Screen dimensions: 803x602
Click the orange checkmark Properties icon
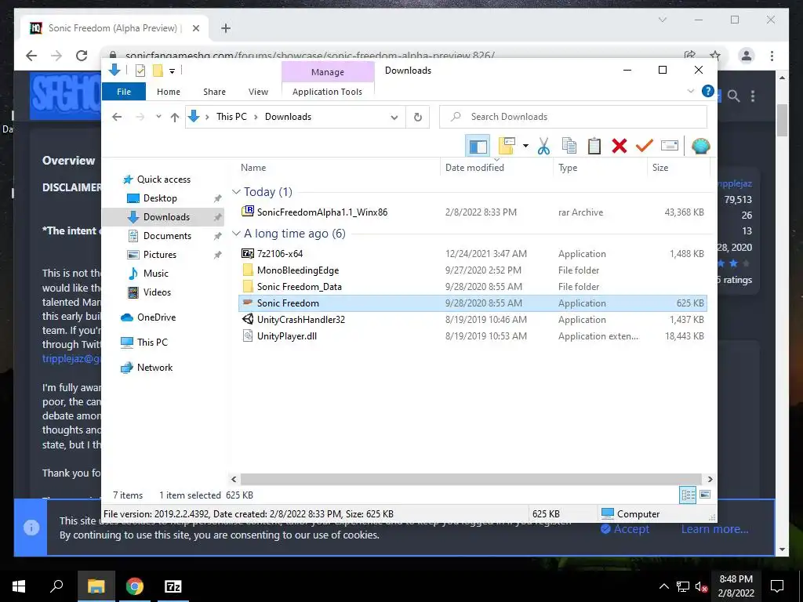pyautogui.click(x=645, y=147)
